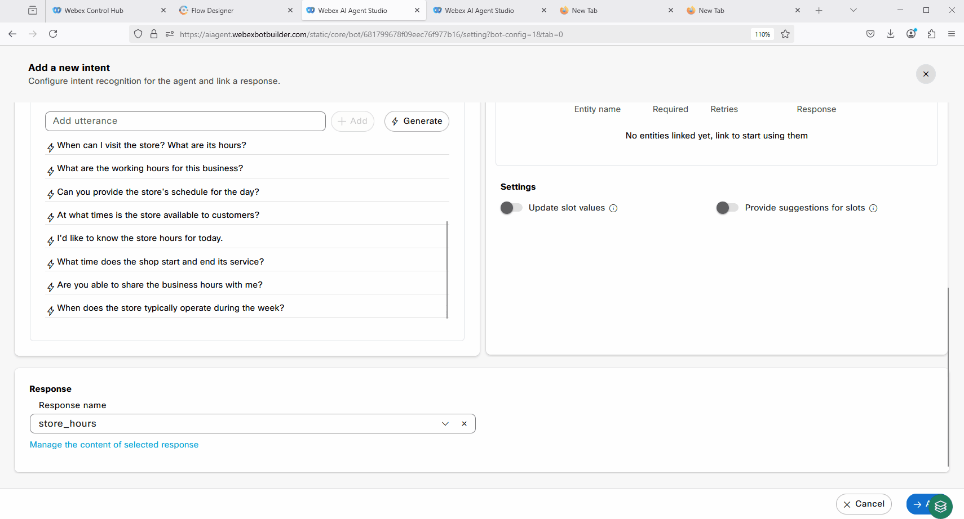Bookmark this page with the star icon

tap(785, 34)
